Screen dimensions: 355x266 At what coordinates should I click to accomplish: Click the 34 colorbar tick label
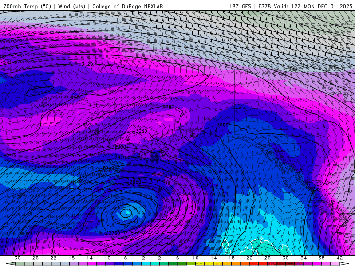304,258
